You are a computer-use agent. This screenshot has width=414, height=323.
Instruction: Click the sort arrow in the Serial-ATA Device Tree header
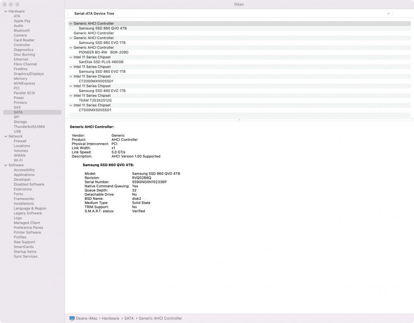coord(388,14)
